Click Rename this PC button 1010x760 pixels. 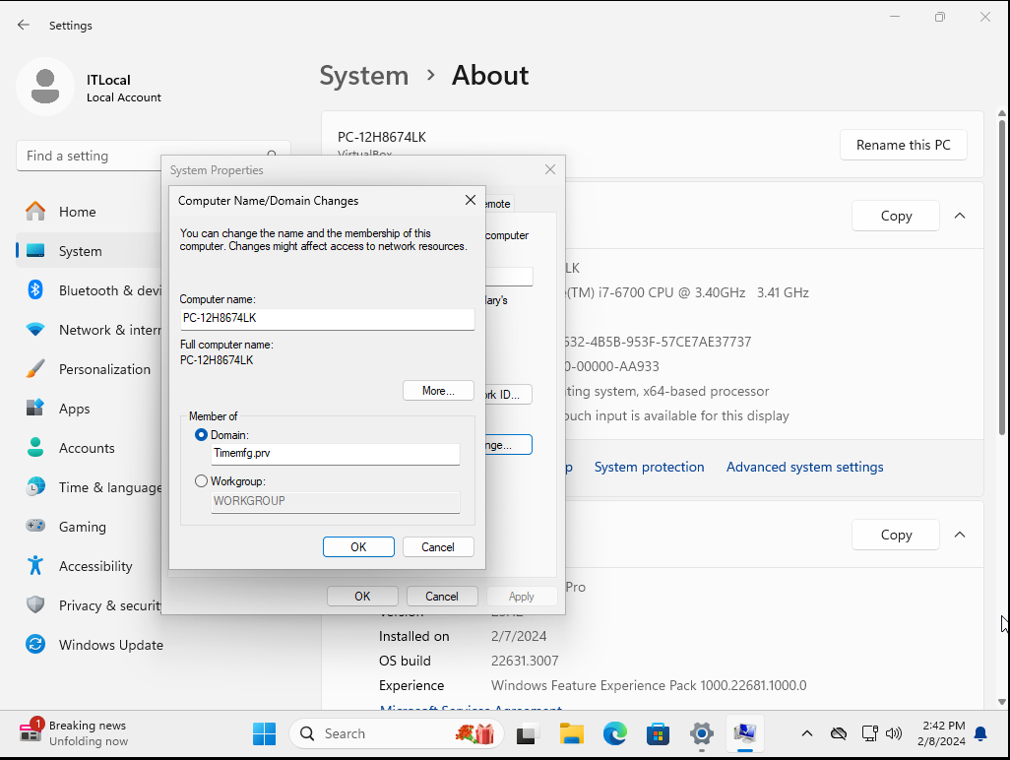point(903,145)
